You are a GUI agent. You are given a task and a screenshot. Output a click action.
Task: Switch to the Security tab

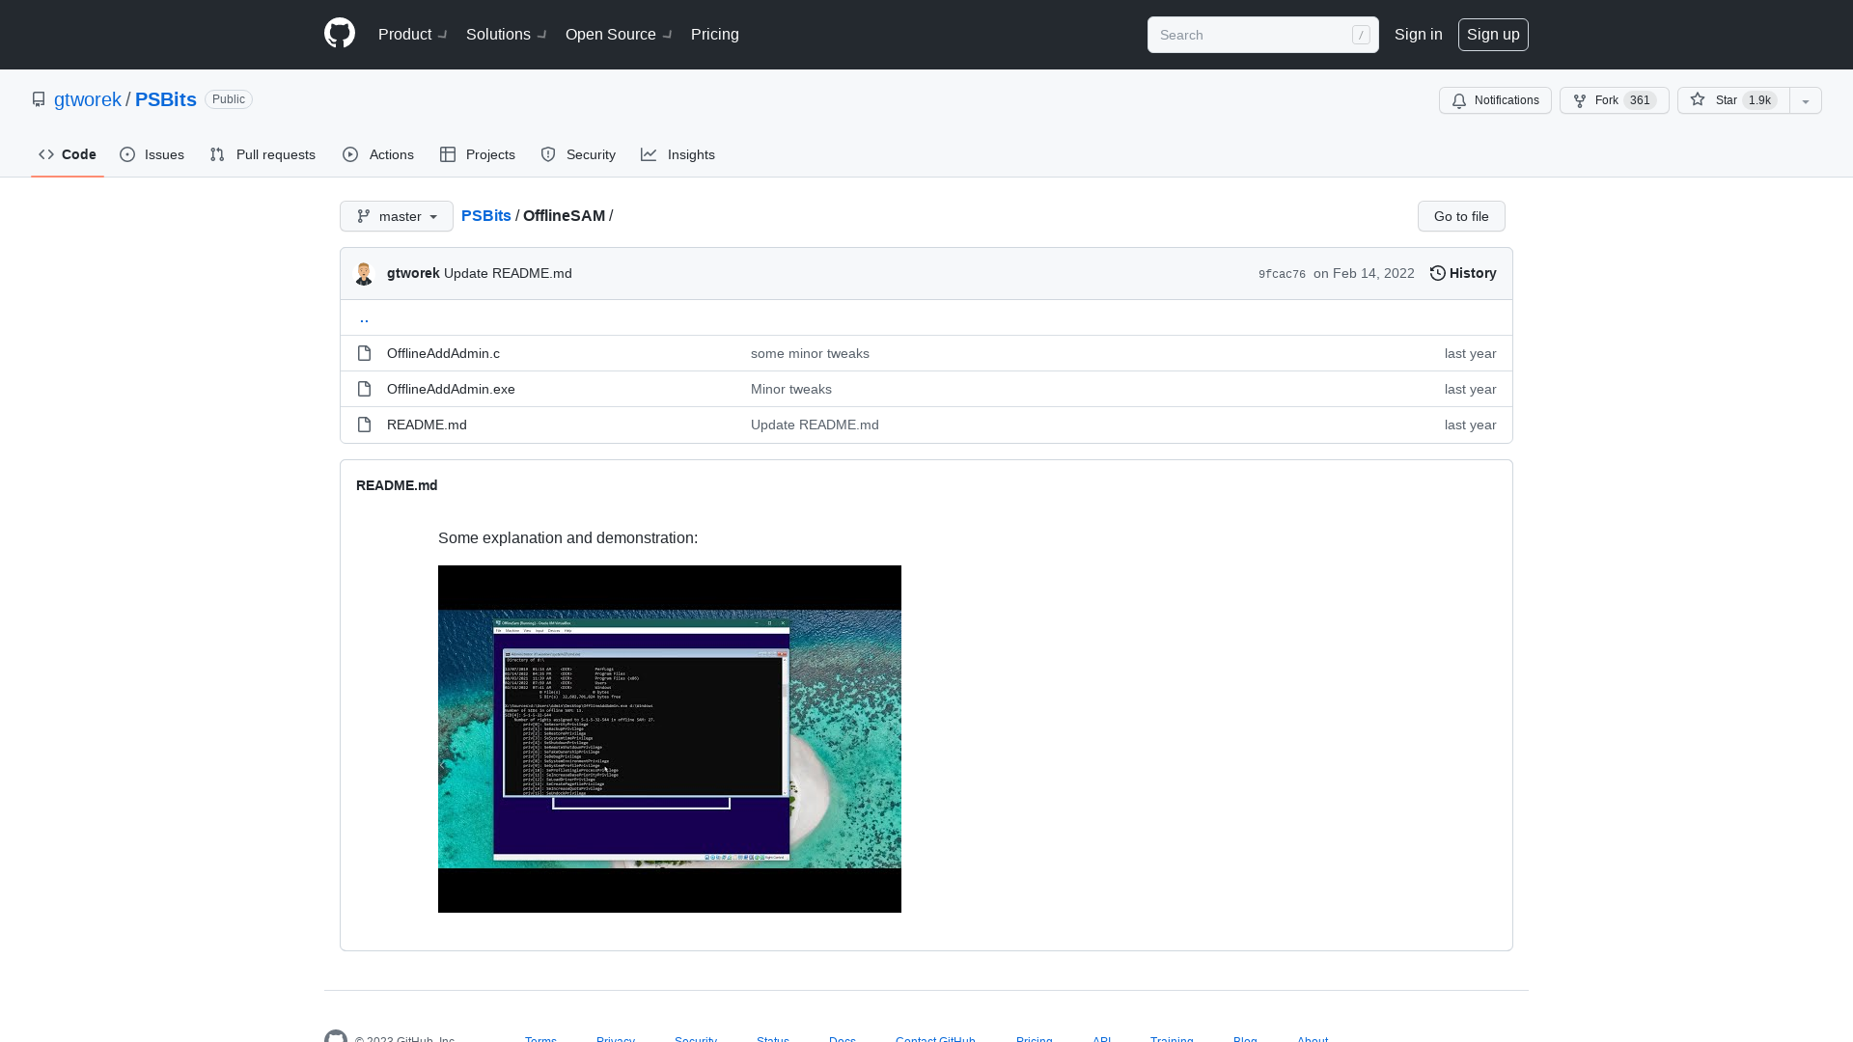click(x=578, y=154)
